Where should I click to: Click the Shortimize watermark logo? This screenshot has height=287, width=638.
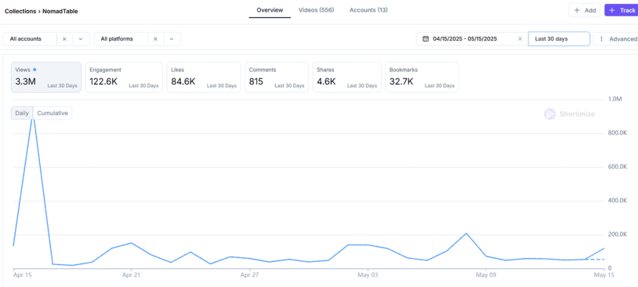pyautogui.click(x=550, y=114)
